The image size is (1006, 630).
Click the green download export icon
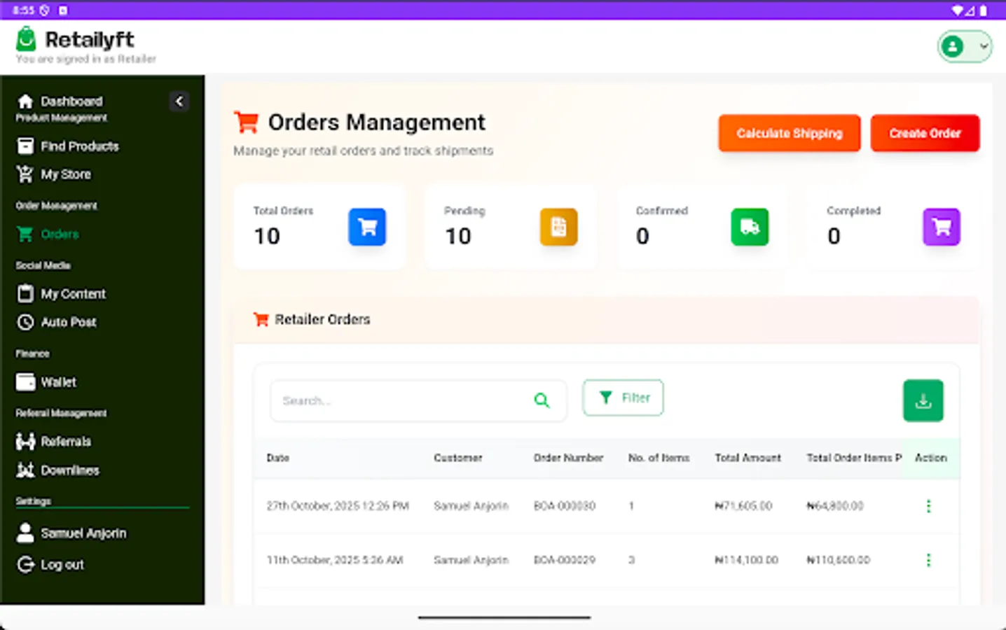pos(923,400)
